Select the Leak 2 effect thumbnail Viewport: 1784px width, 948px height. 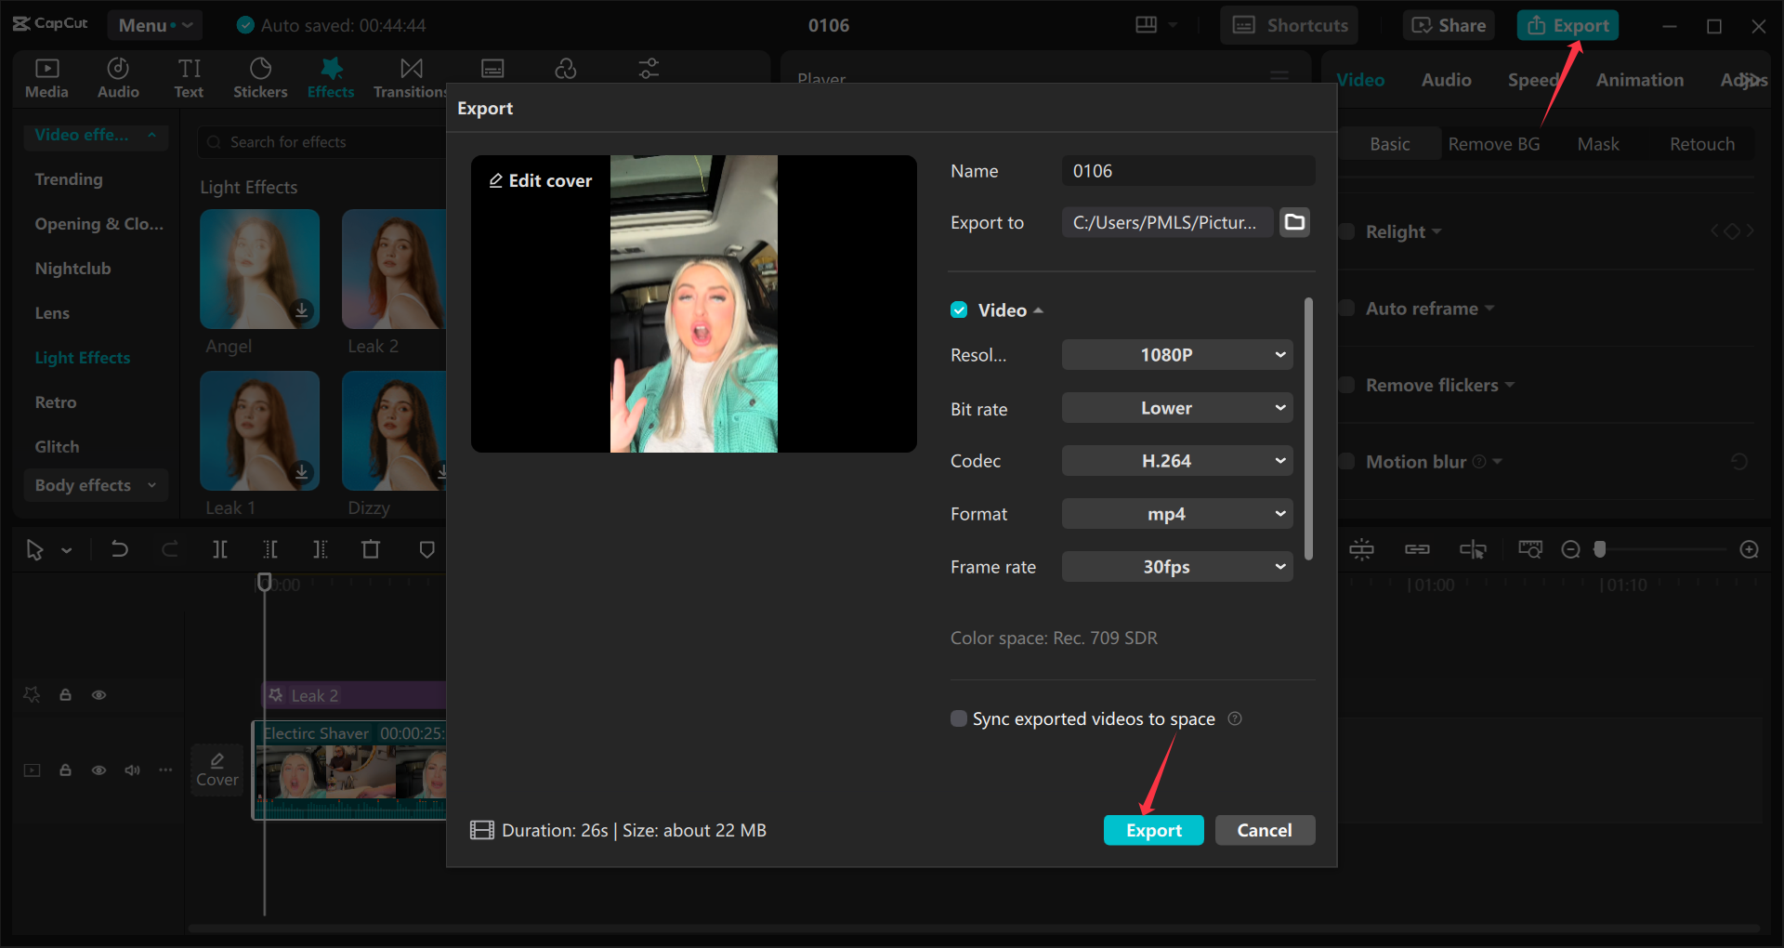click(x=394, y=270)
